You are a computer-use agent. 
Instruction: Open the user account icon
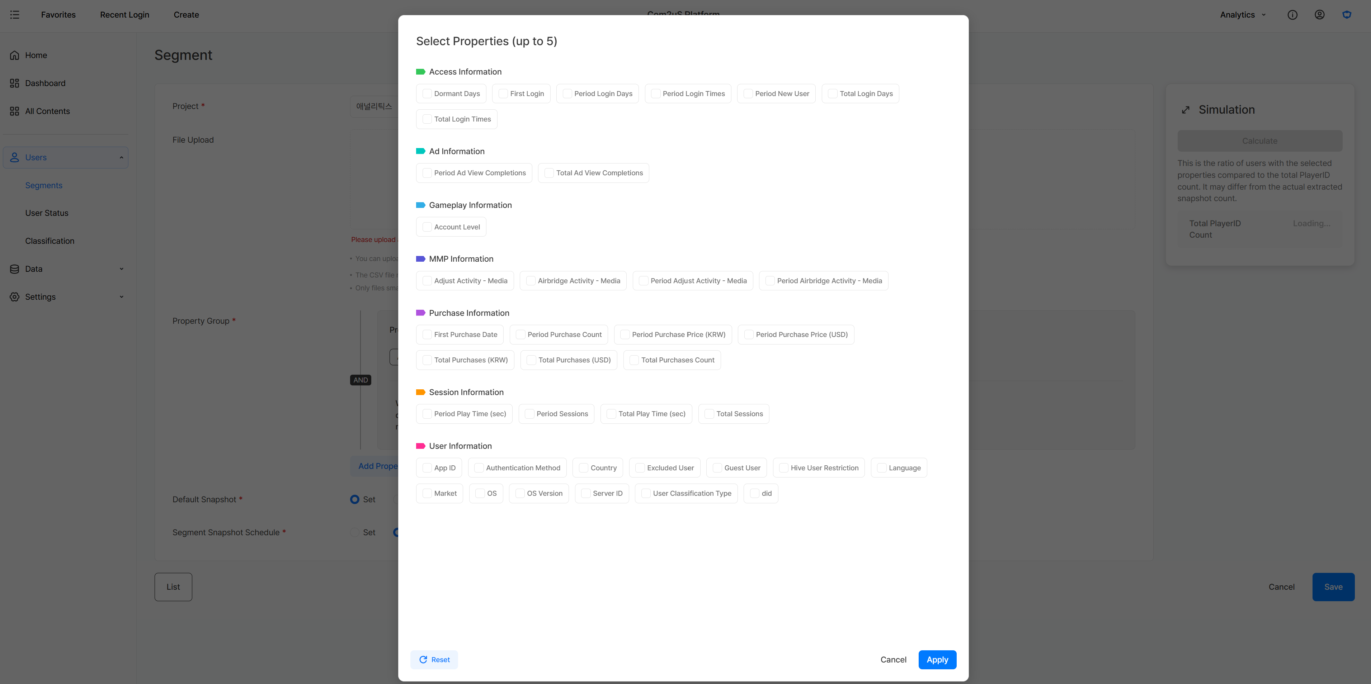1319,15
